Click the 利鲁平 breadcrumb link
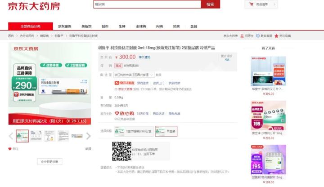The height and width of the screenshot is (187, 324). coord(59,36)
